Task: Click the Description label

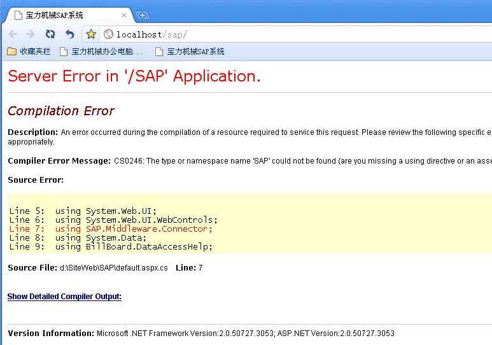Action: [32, 132]
